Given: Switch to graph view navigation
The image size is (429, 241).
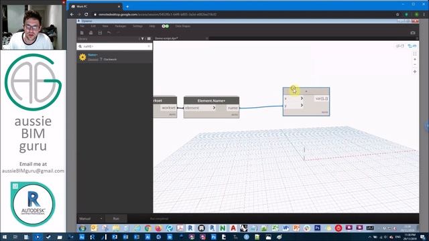Looking at the screenshot, I should (x=412, y=46).
